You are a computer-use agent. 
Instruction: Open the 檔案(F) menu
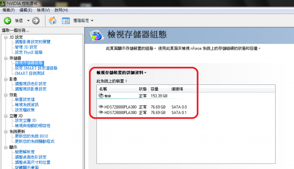click(x=9, y=10)
